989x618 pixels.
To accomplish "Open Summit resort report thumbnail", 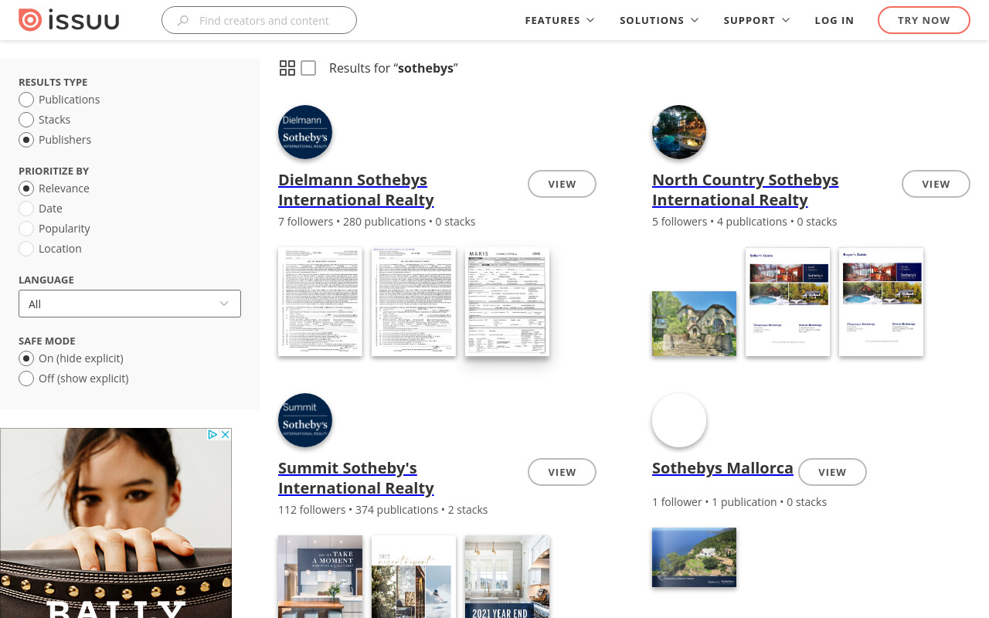I will coord(413,576).
